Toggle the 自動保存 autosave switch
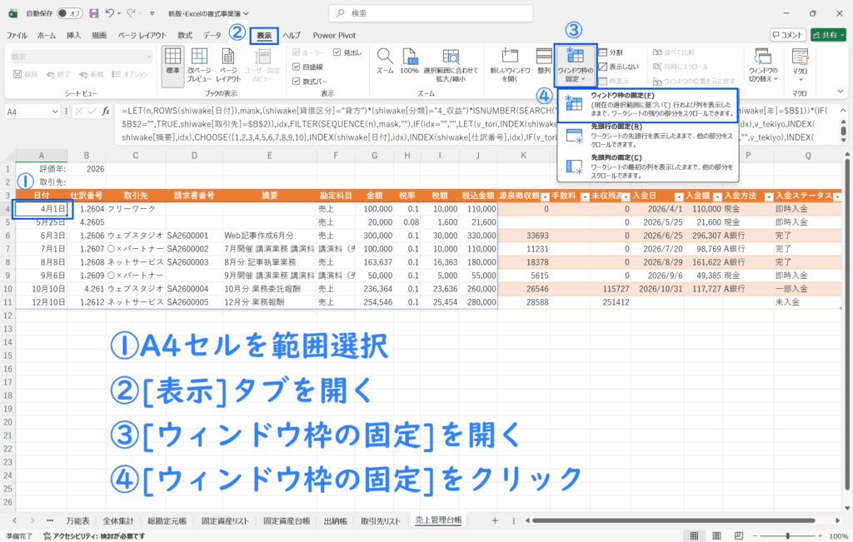This screenshot has width=853, height=542. (x=72, y=13)
